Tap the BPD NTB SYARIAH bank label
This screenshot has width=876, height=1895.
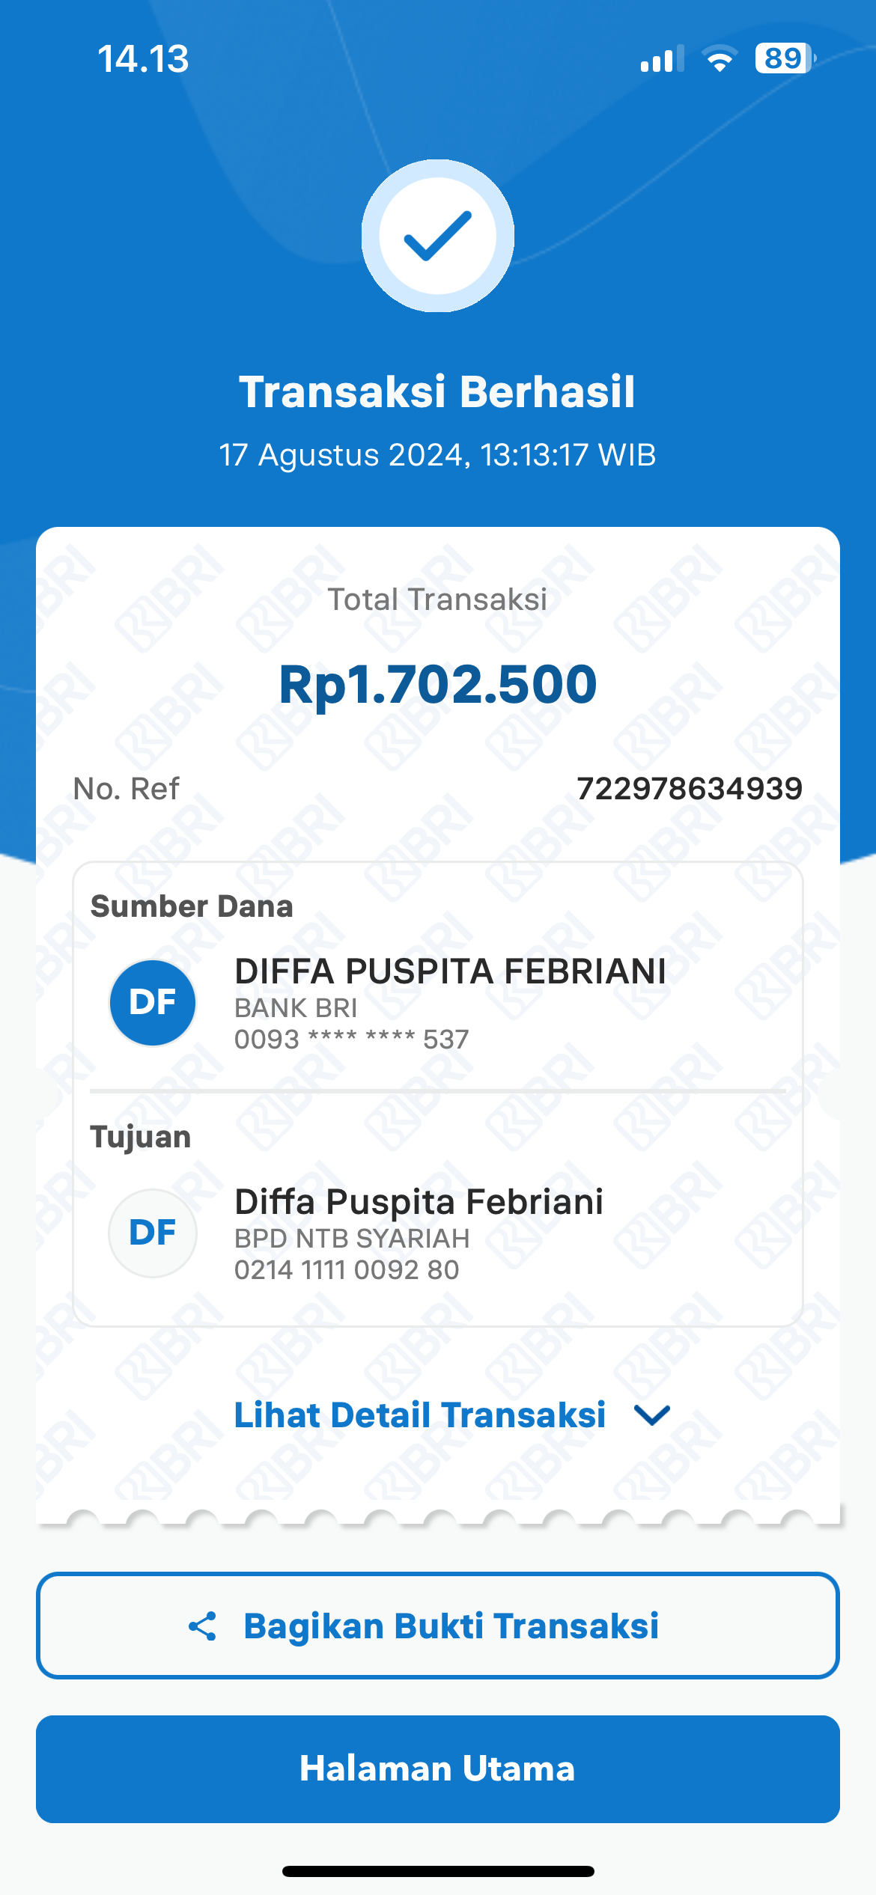(352, 1239)
